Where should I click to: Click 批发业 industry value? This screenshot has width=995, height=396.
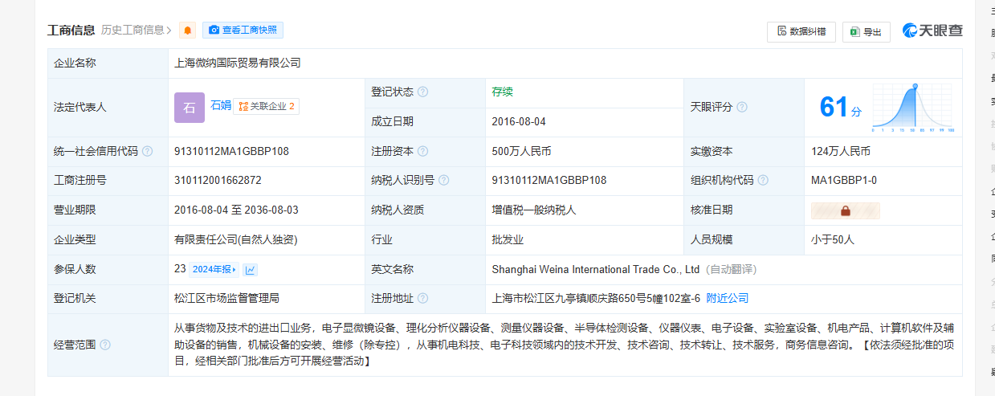pos(508,239)
